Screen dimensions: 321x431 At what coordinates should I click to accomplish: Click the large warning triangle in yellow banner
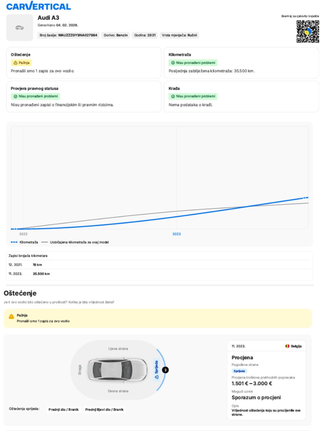11,316
